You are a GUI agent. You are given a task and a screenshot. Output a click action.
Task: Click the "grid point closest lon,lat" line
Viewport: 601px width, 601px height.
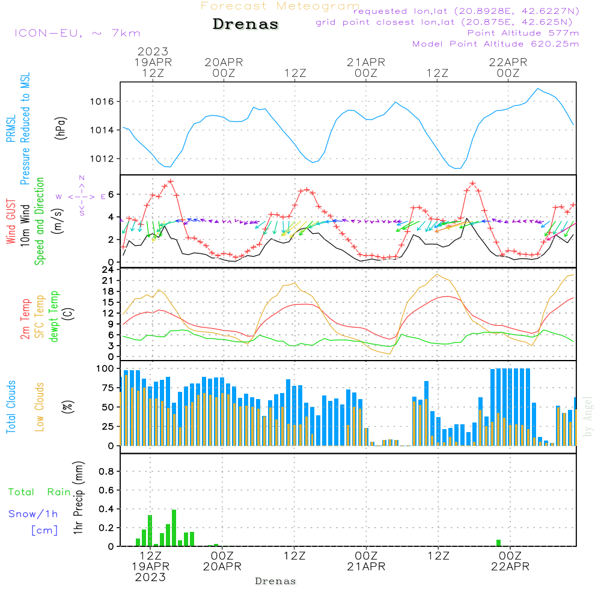tap(444, 22)
